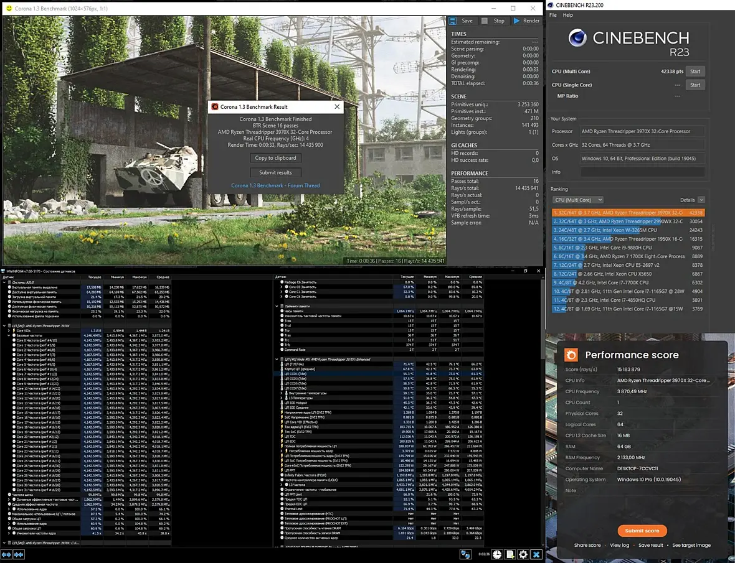
Task: Click the HWiNFO clock reset icon
Action: point(497,554)
